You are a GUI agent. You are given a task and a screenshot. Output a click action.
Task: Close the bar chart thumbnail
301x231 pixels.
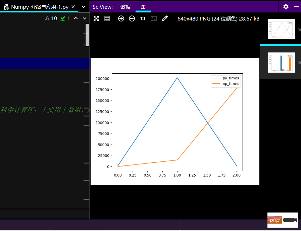click(299, 63)
